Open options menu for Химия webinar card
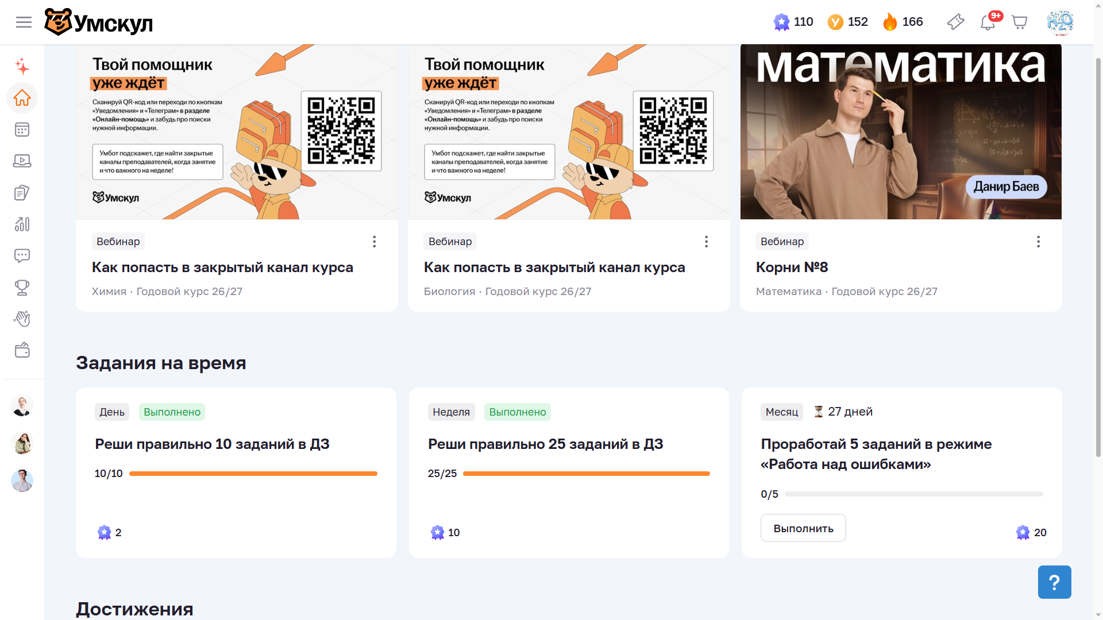The image size is (1103, 620). 374,242
